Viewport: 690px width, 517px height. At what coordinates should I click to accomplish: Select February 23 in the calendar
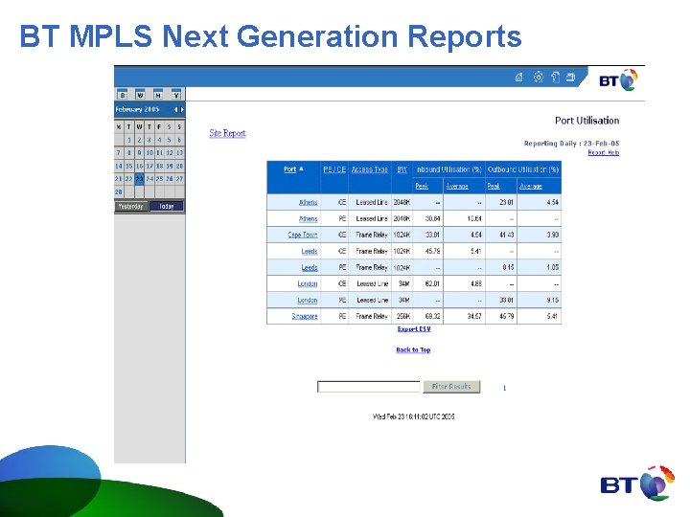click(x=139, y=179)
